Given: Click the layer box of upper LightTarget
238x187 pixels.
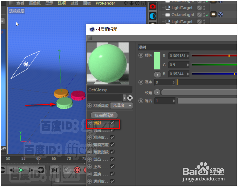Looking at the screenshot, I should 199,7.
